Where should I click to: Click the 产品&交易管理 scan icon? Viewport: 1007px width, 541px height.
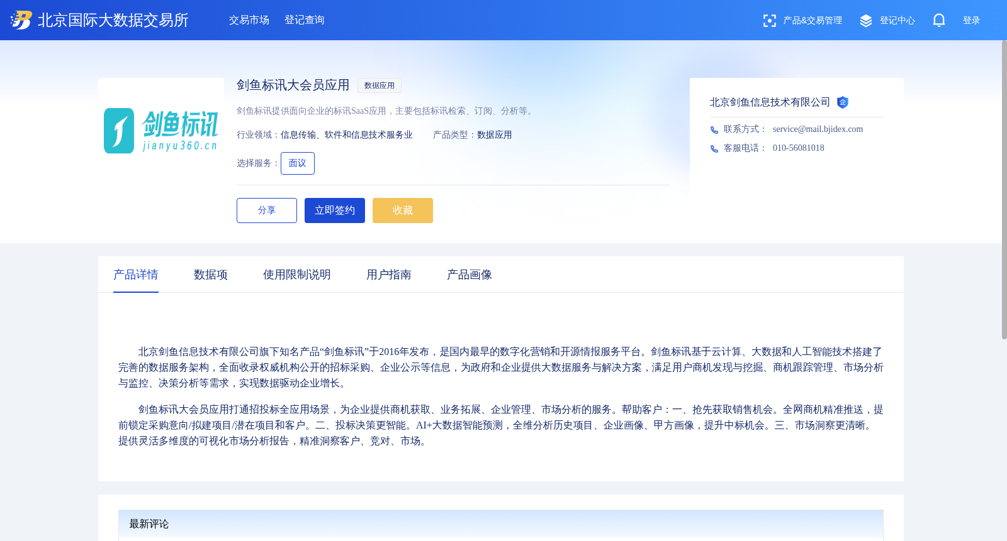coord(769,21)
